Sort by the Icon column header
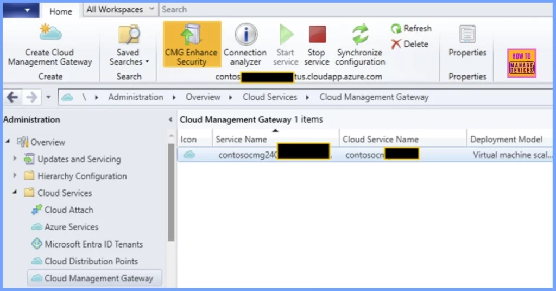This screenshot has width=556, height=291. point(195,140)
